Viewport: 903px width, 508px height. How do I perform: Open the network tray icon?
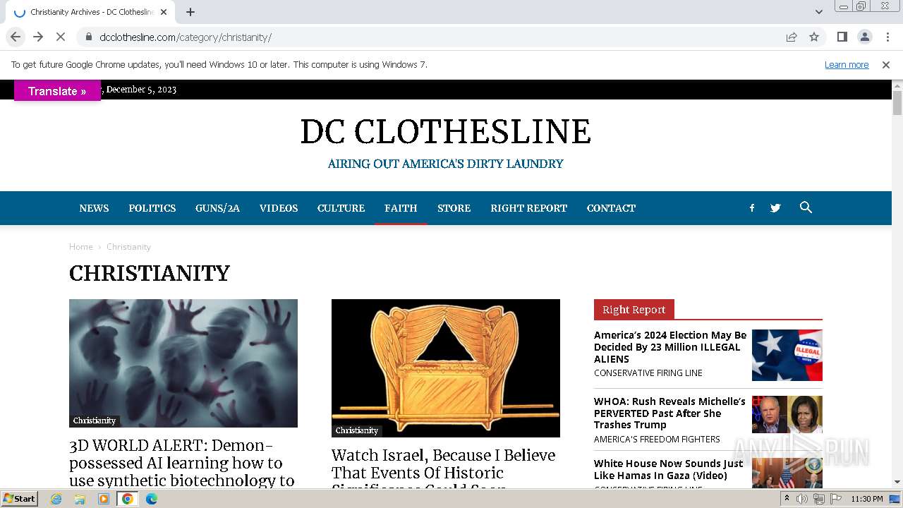pos(818,499)
